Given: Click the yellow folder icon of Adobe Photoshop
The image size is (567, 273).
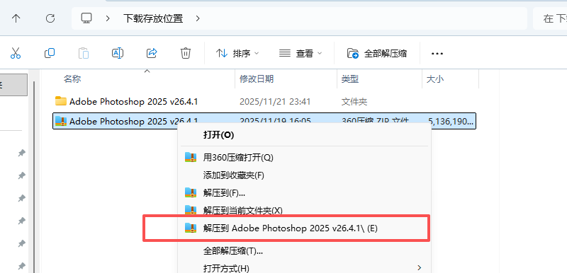Looking at the screenshot, I should click(x=61, y=101).
